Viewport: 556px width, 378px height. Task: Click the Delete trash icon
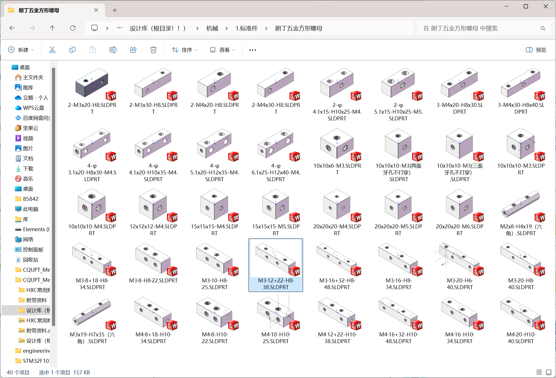[153, 50]
